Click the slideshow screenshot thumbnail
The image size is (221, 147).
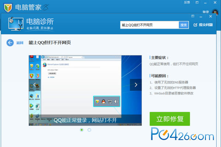[x=85, y=91]
